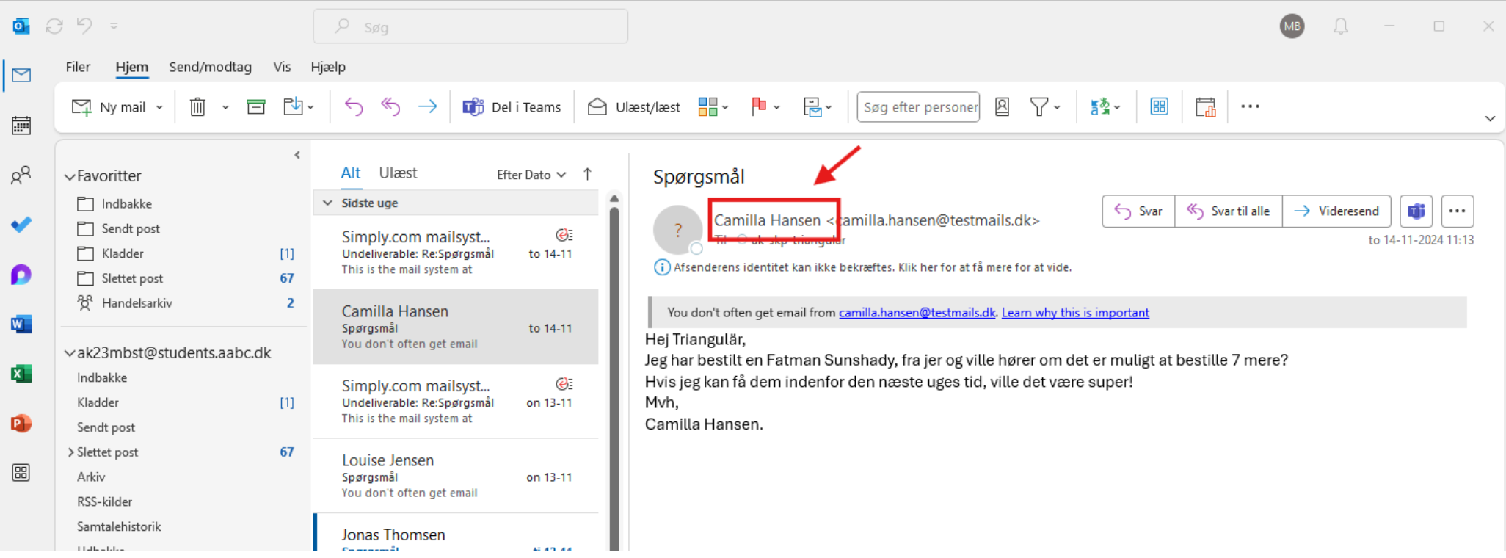Share email to Teams icon in reading pane

point(1416,211)
